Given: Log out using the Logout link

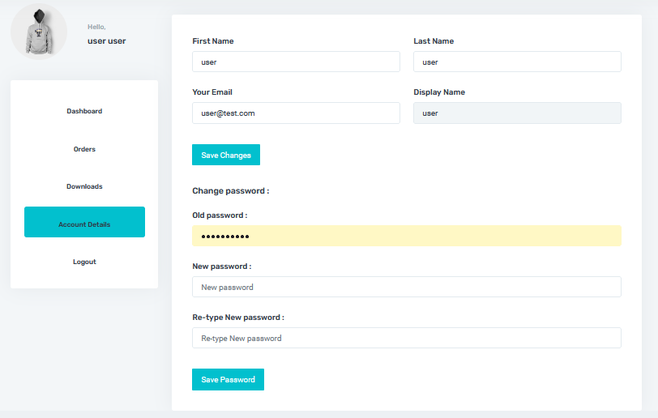Looking at the screenshot, I should pyautogui.click(x=84, y=262).
